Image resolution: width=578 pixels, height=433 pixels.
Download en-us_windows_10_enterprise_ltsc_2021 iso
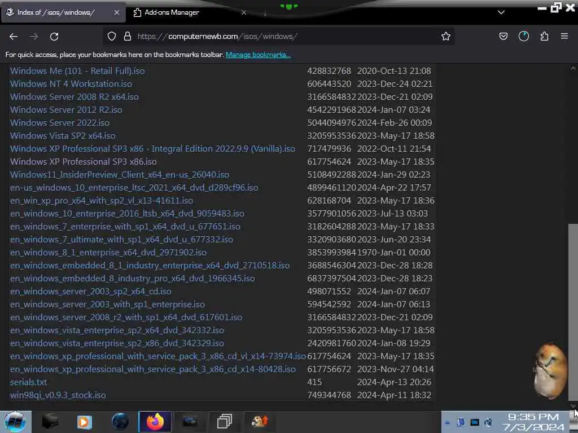coord(134,187)
